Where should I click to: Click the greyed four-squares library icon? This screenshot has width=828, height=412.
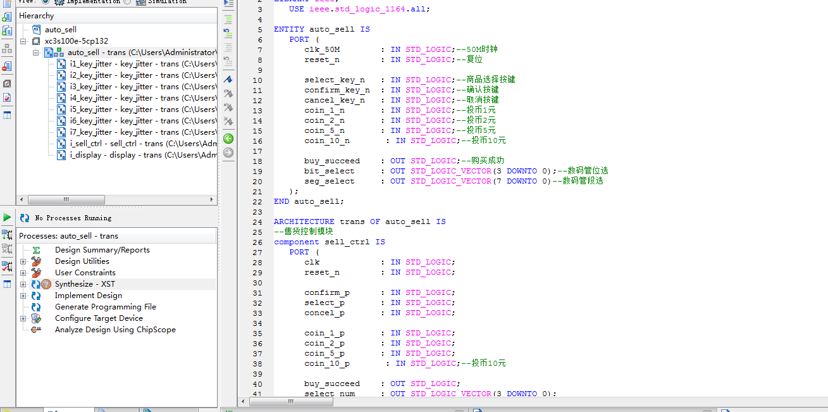7,48
